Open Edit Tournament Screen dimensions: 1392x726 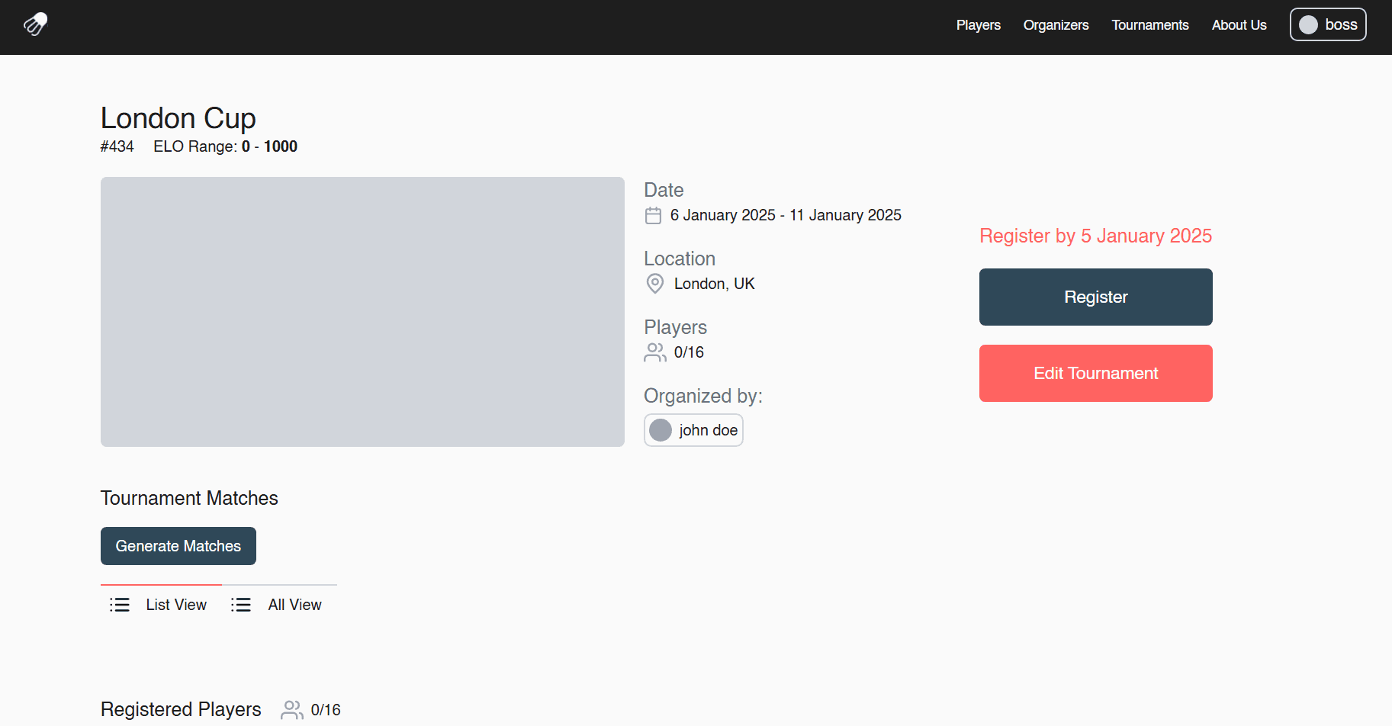(1095, 373)
